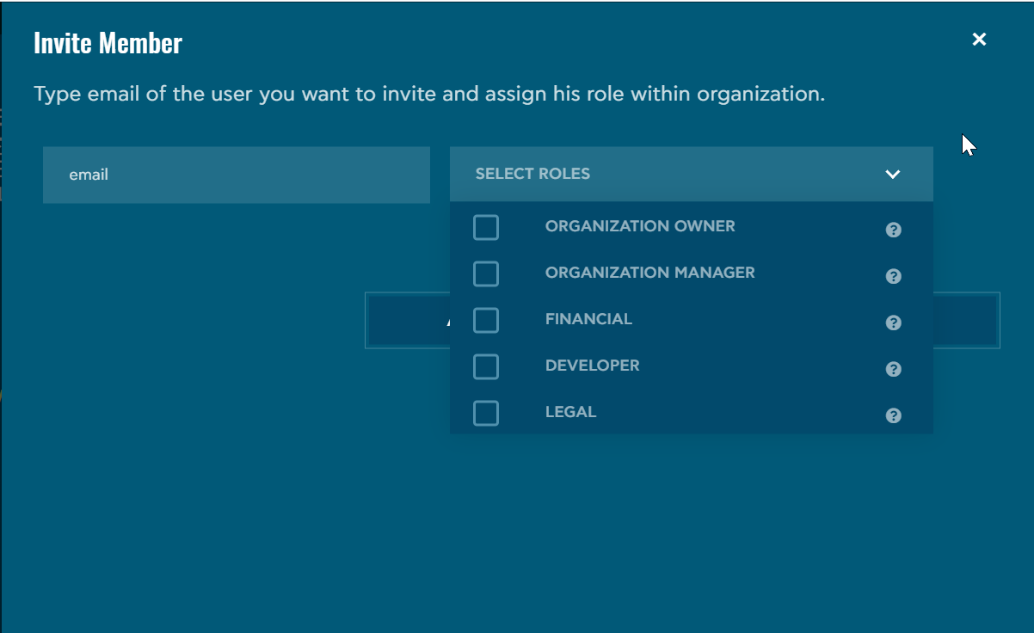Click help icon beside Organization Manager
Image resolution: width=1034 pixels, height=633 pixels.
click(x=893, y=276)
